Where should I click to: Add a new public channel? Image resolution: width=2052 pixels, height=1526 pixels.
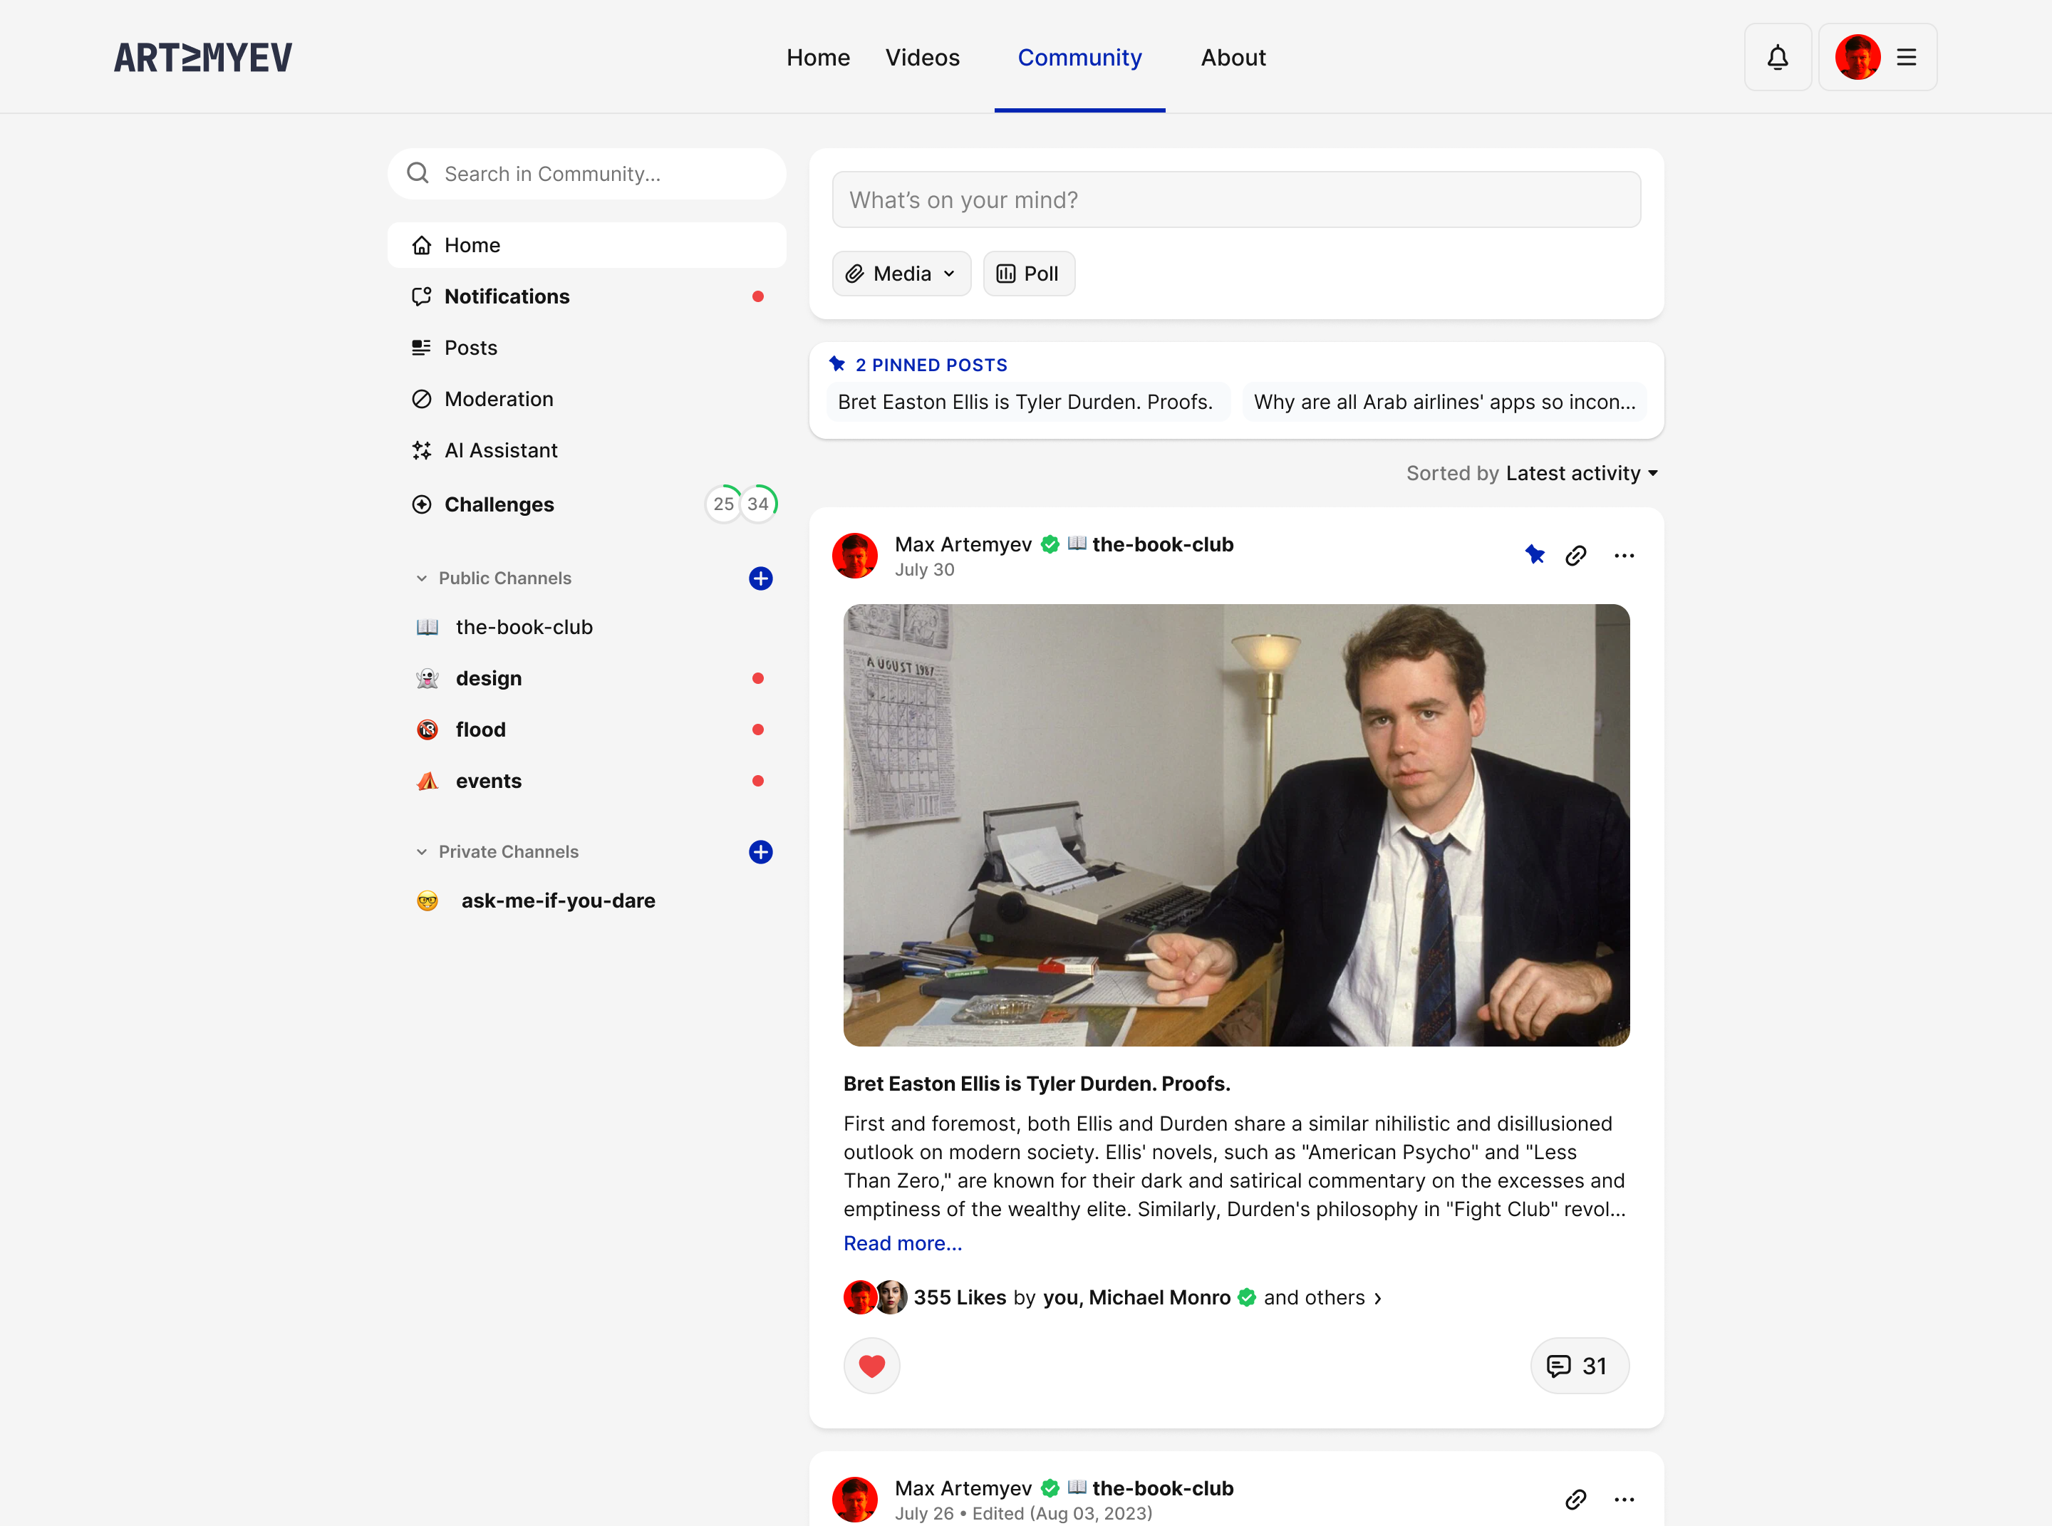[760, 578]
